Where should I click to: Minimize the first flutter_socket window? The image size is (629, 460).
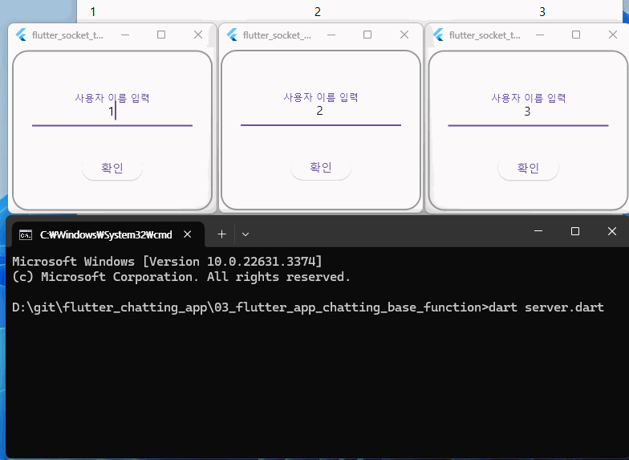[125, 35]
